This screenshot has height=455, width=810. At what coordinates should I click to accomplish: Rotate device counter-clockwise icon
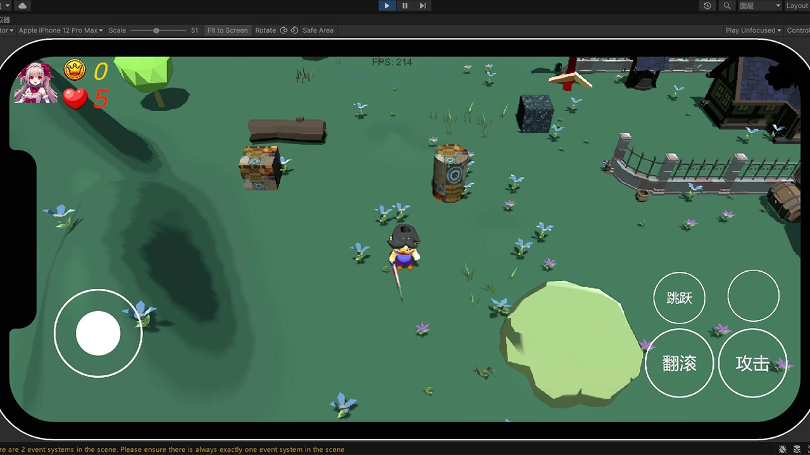[x=283, y=30]
